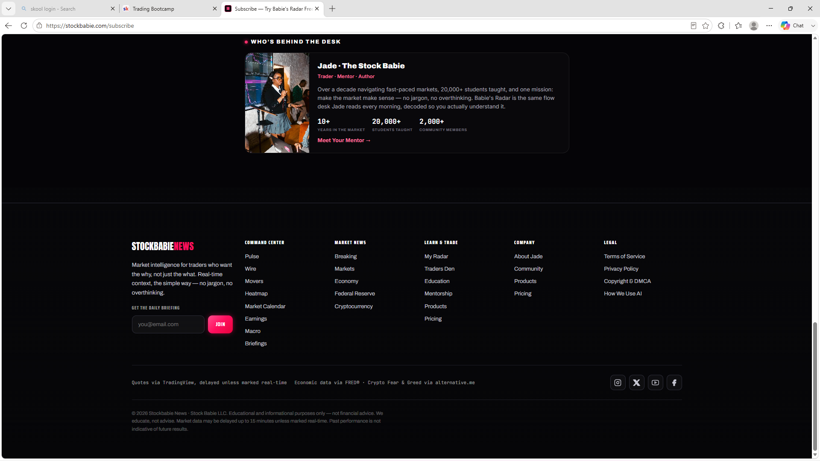Follow the Meet Your Mentor link
Screen dimensions: 820x461
(344, 140)
